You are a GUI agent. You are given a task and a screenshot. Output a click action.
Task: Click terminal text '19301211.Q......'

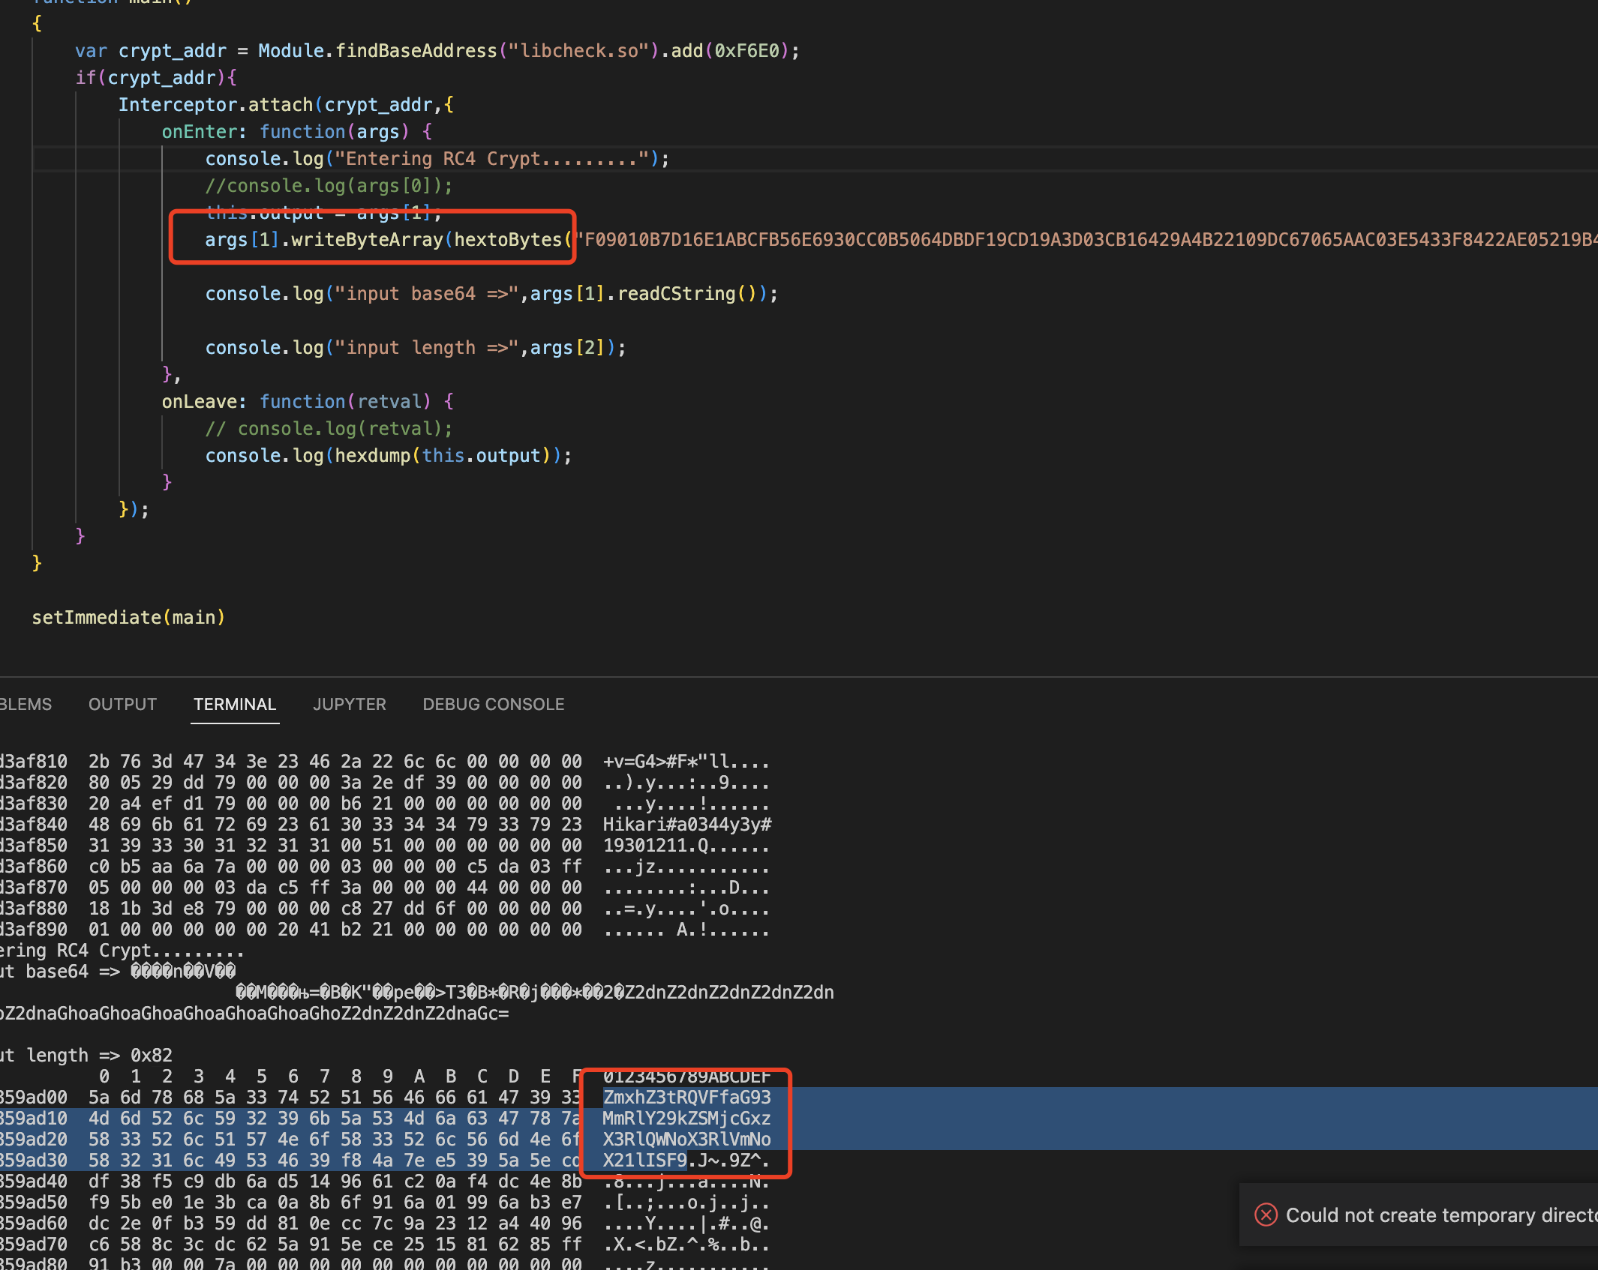(x=686, y=845)
